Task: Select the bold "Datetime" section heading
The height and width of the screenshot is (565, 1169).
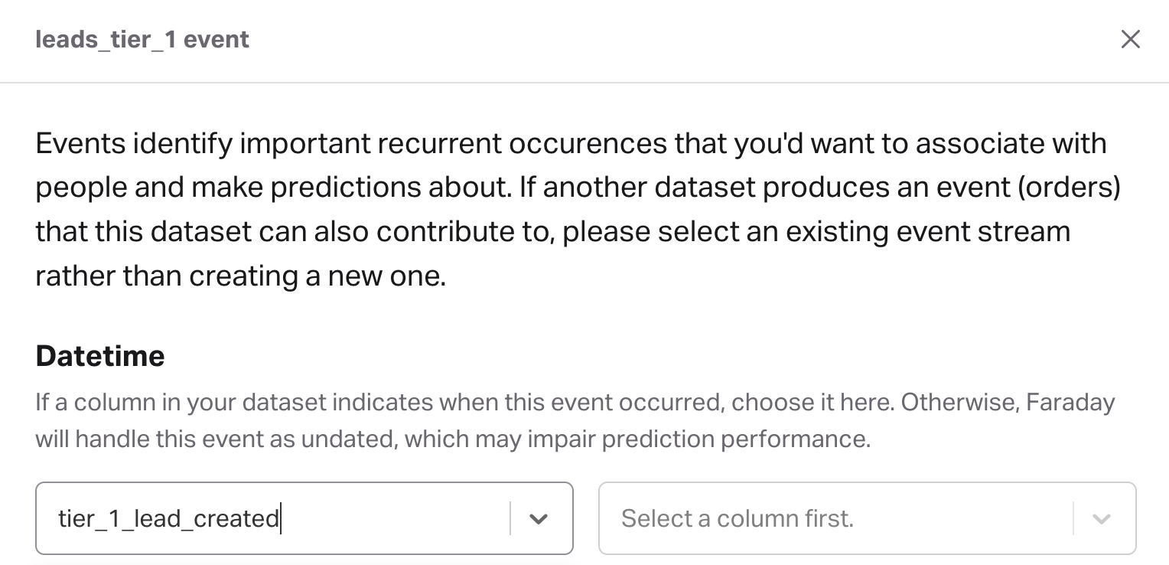Action: click(x=100, y=356)
